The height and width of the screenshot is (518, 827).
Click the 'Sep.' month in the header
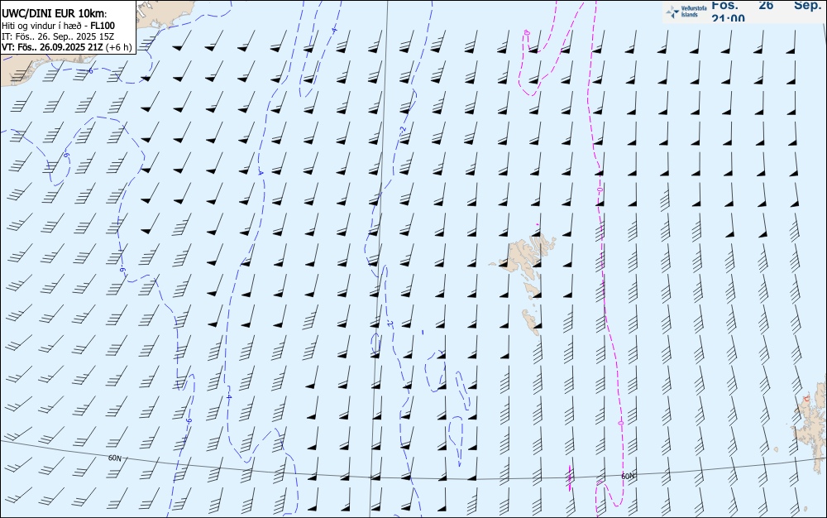[807, 5]
